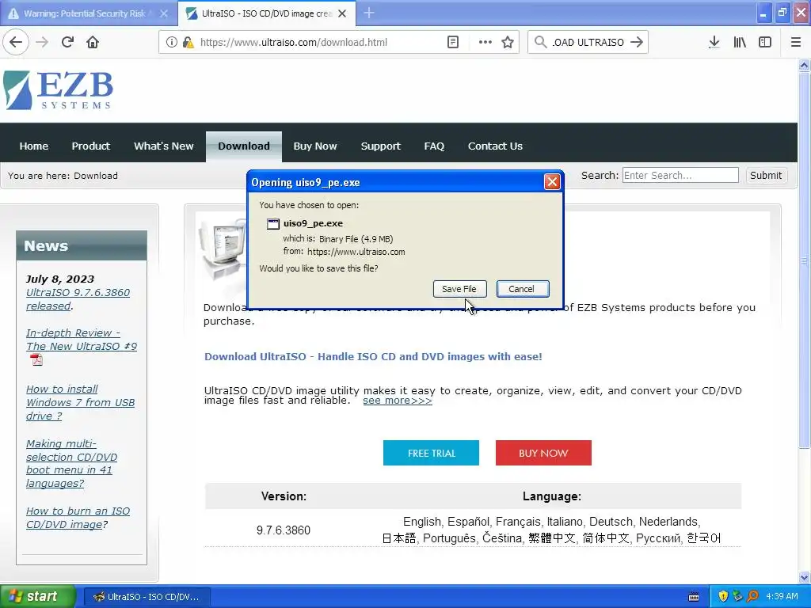Open the Contact Us menu item
811x608 pixels.
click(495, 146)
